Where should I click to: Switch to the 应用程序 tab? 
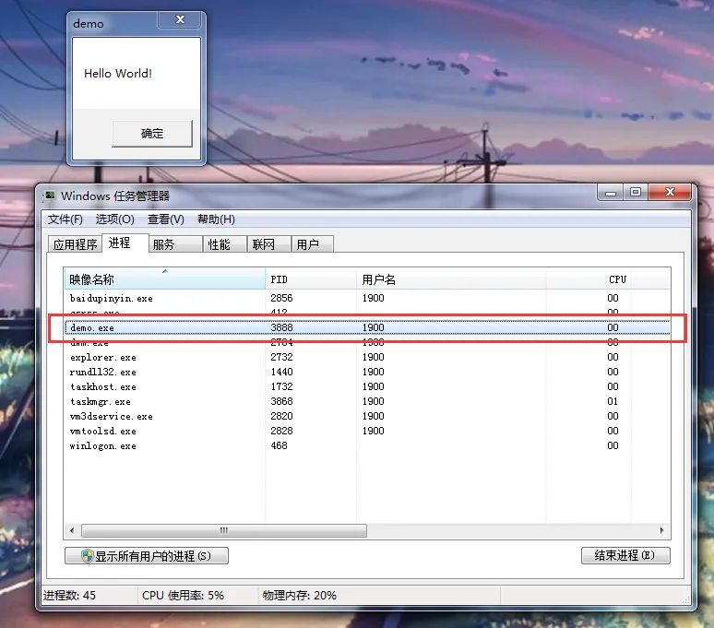[75, 244]
